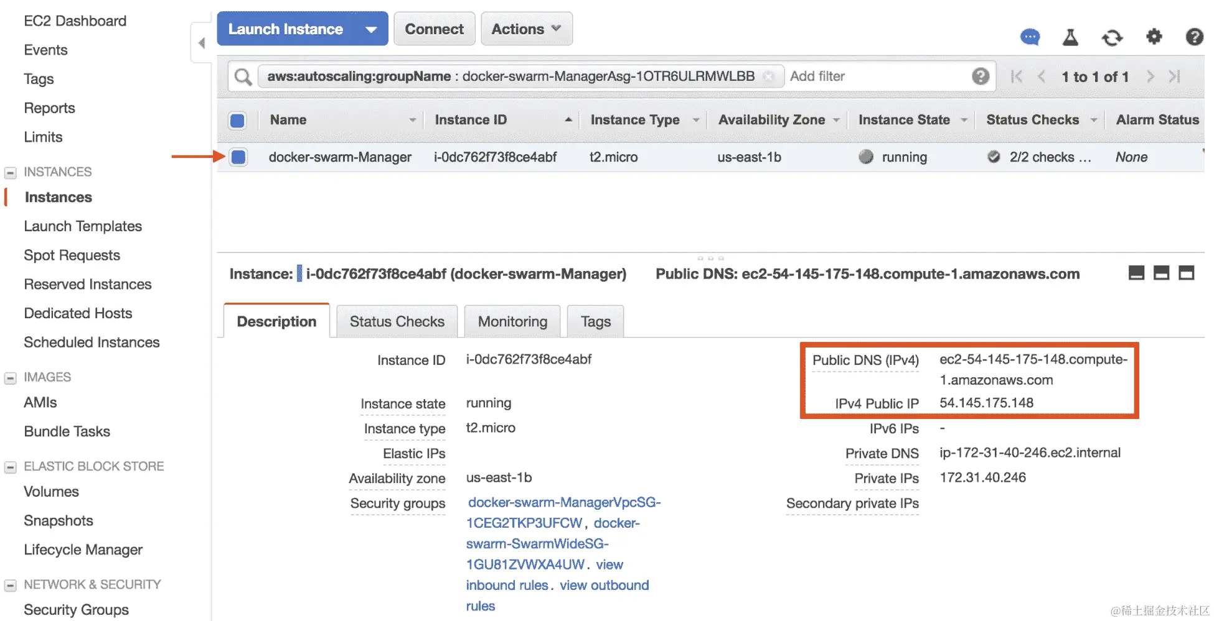Switch to the Status Checks tab
1214x621 pixels.
pos(397,321)
